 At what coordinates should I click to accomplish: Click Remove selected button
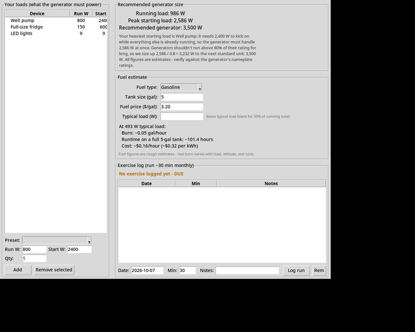(x=54, y=270)
